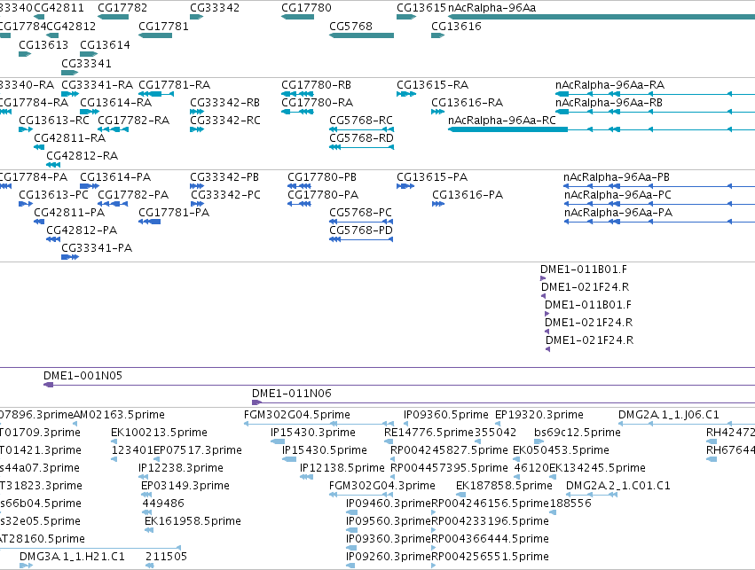The height and width of the screenshot is (570, 755).
Task: Select transcript CG17780-RB
Action: 317,85
